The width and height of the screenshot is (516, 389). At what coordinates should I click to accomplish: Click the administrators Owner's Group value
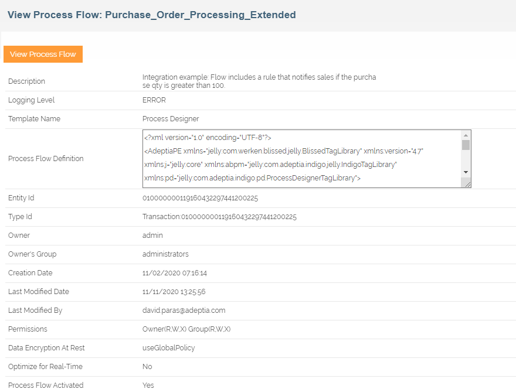coord(165,254)
